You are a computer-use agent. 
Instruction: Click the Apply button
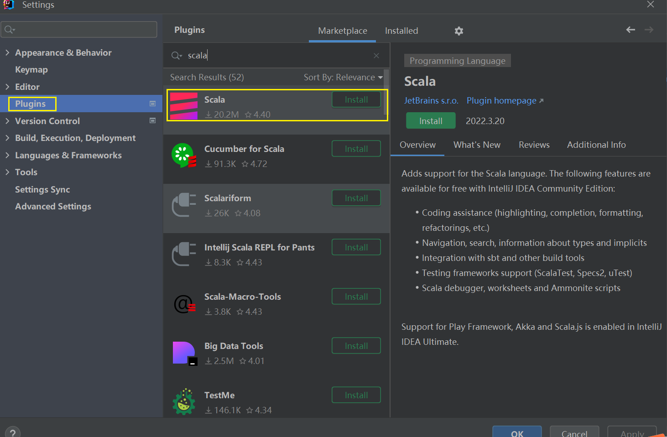(632, 432)
